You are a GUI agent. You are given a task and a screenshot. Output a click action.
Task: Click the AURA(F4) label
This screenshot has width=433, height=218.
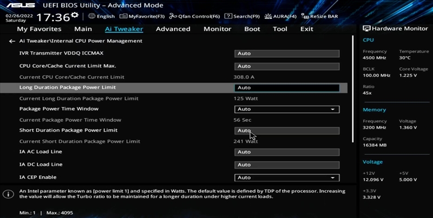(285, 16)
